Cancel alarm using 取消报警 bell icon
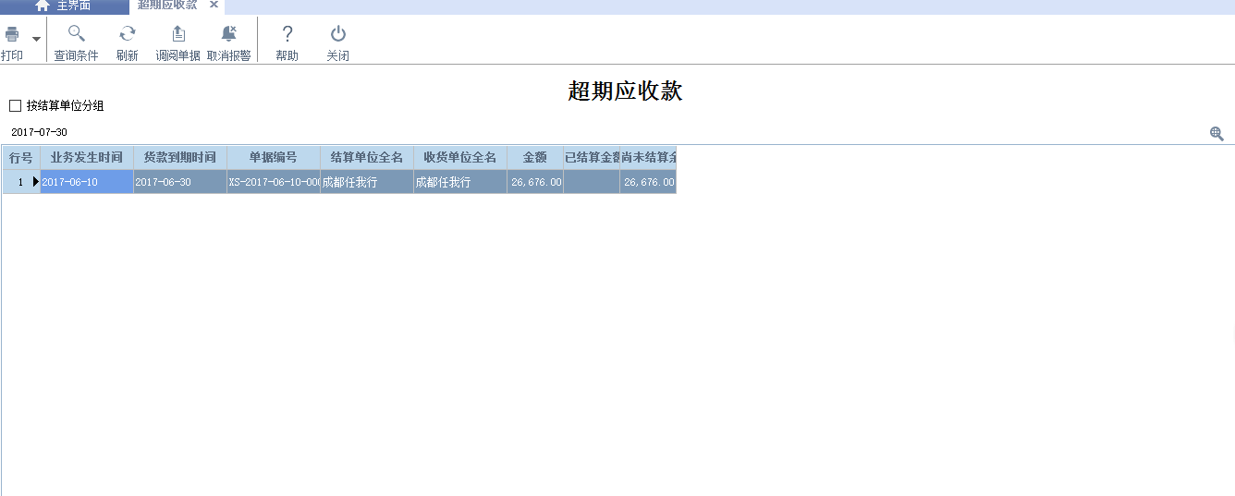 pyautogui.click(x=229, y=35)
